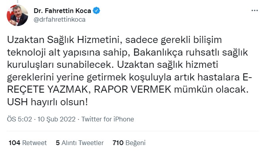This screenshot has width=264, height=151.
Task: Select the 10 Şub 2022 date
Action: coord(57,119)
